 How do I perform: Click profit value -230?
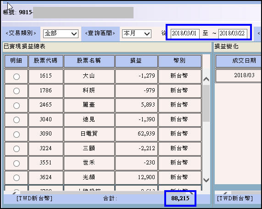tap(149, 163)
